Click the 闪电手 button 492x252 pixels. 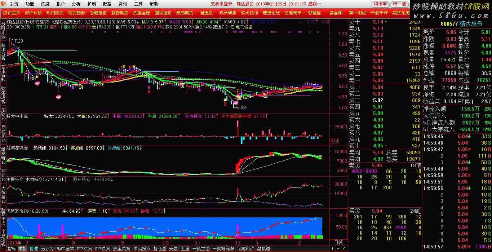[x=381, y=4]
